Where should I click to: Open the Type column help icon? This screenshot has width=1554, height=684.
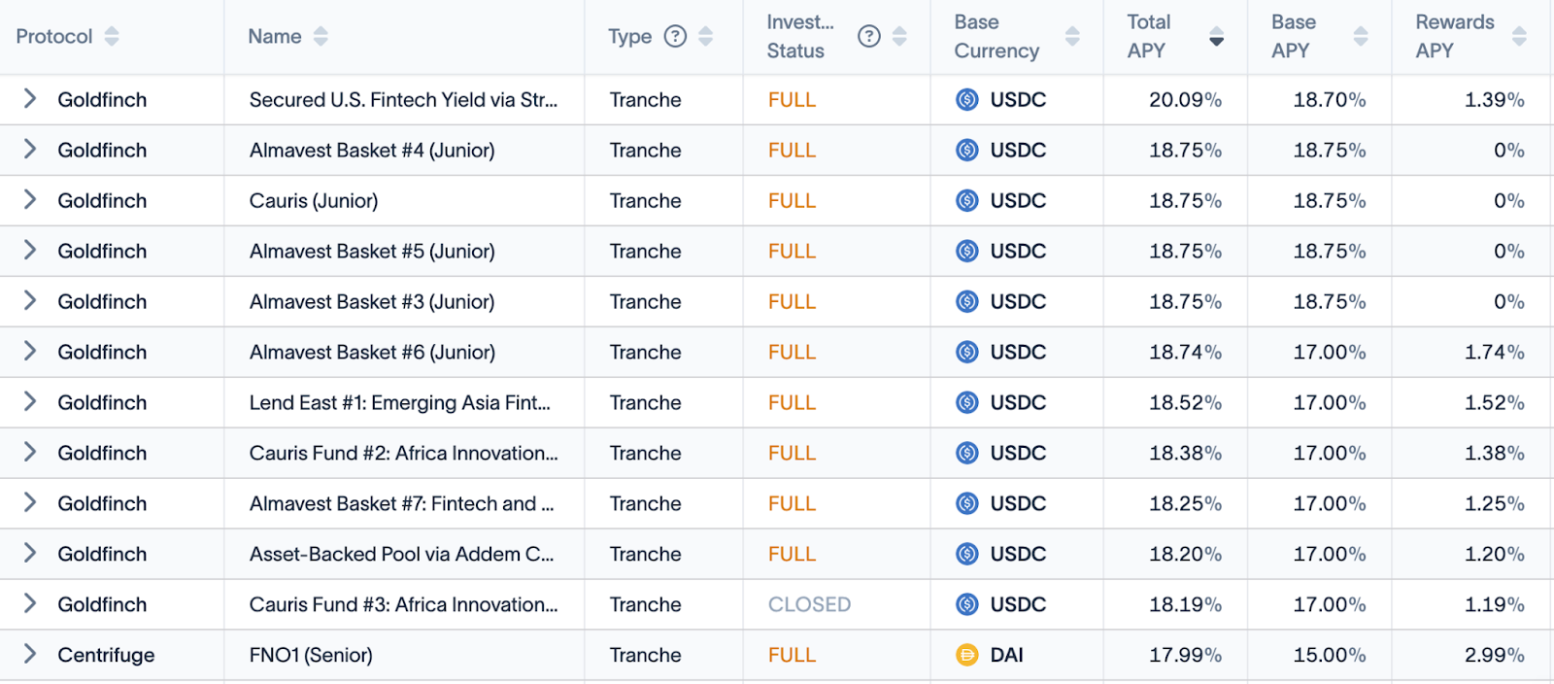(675, 36)
